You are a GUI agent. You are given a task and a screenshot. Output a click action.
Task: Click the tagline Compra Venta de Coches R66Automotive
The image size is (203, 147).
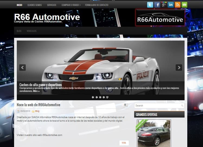[x=38, y=22]
